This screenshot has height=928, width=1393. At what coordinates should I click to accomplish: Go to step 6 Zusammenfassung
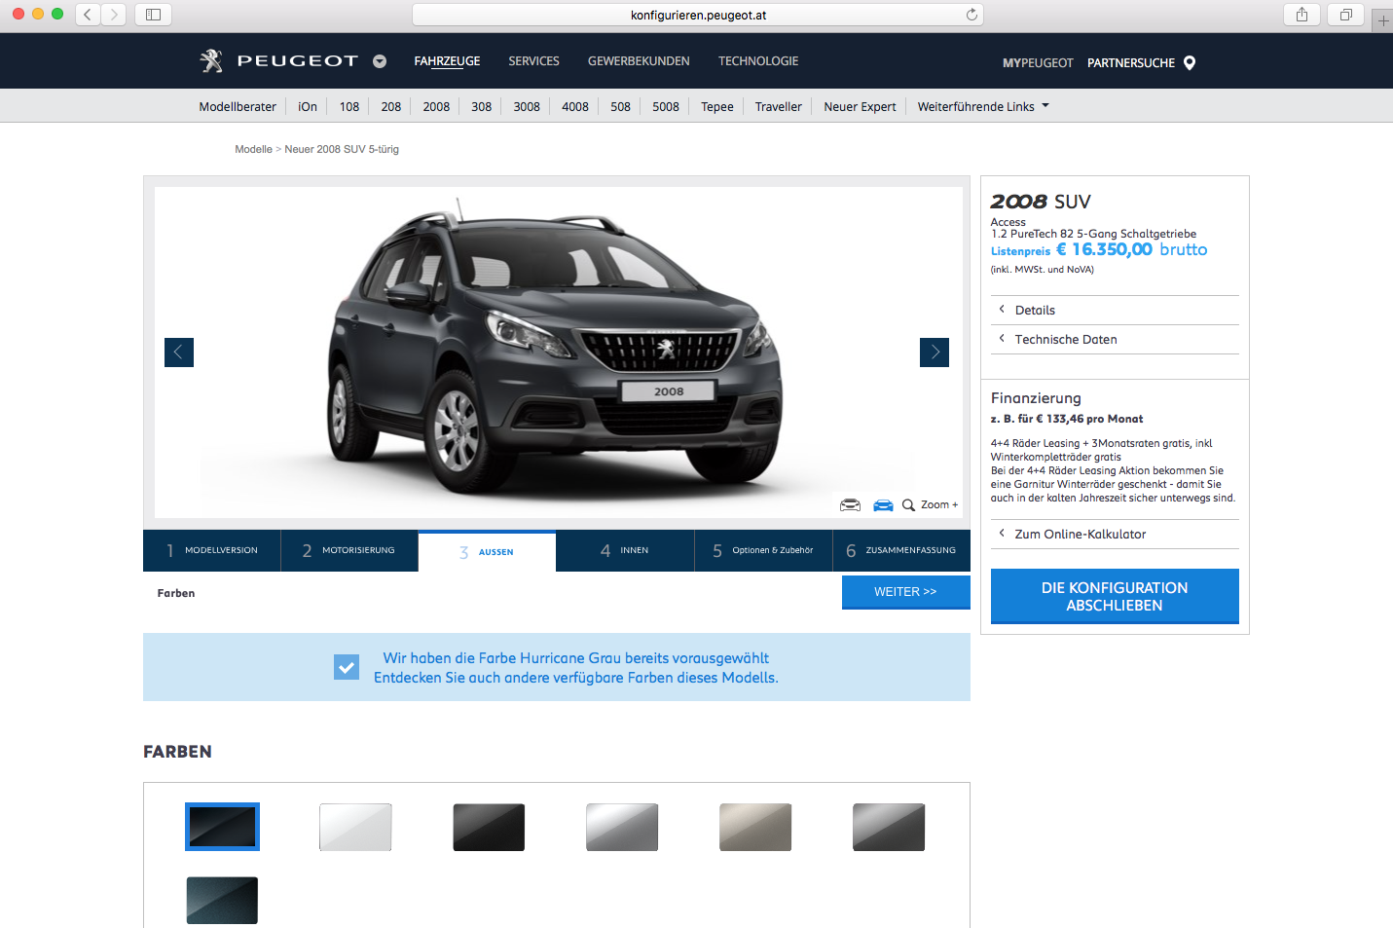pyautogui.click(x=901, y=550)
